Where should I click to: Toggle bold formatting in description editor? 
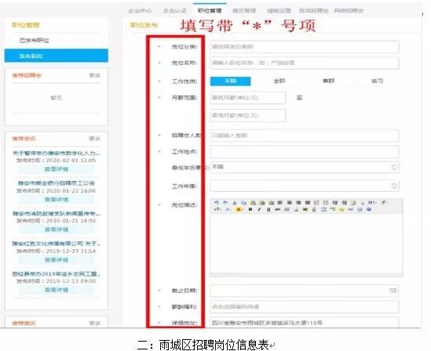click(250, 209)
